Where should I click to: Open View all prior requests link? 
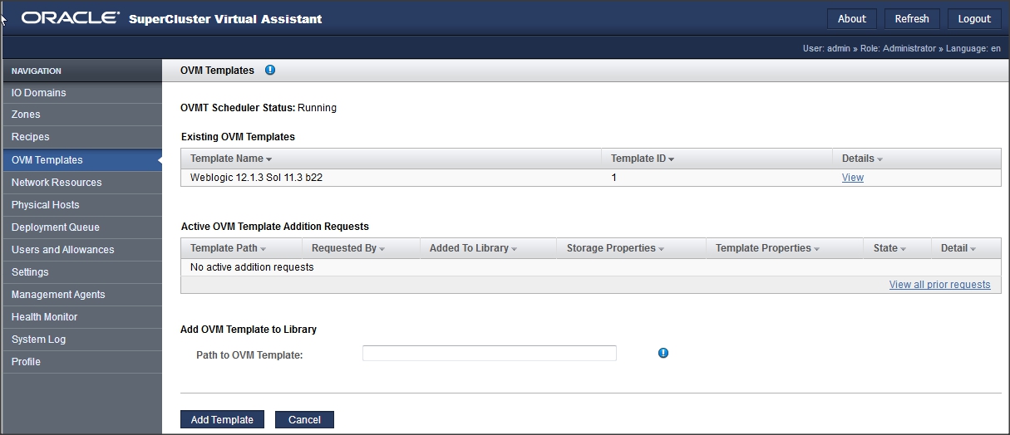point(939,285)
